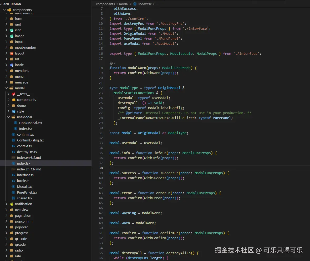
Task: Click line number 31 in the gutter
Action: (101, 133)
